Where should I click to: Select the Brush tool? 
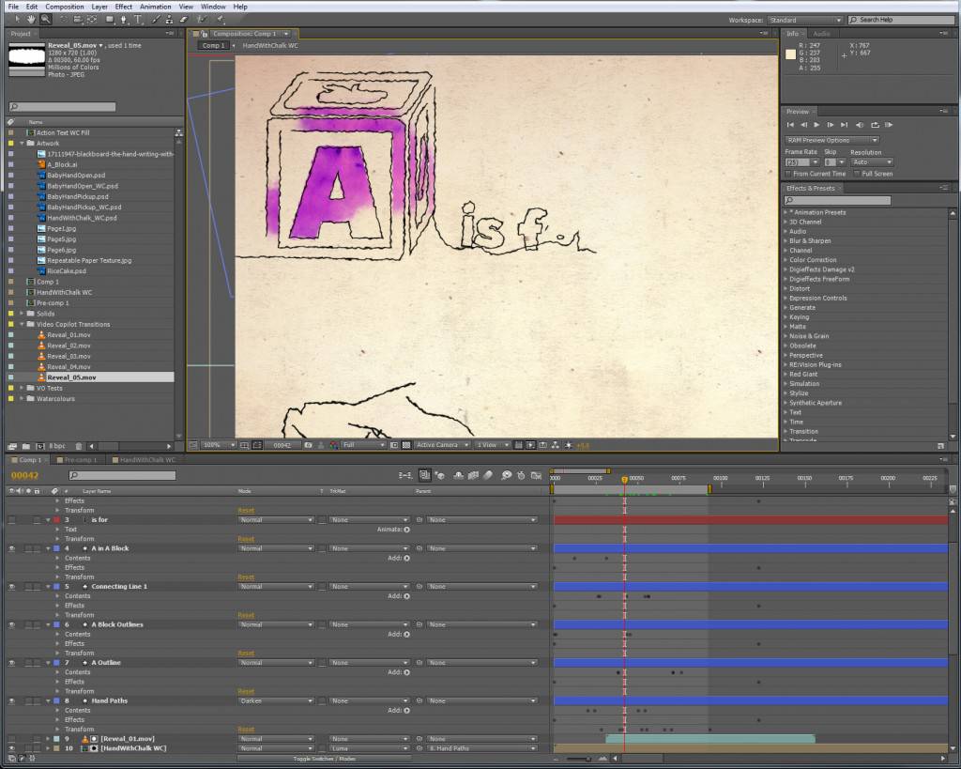155,19
